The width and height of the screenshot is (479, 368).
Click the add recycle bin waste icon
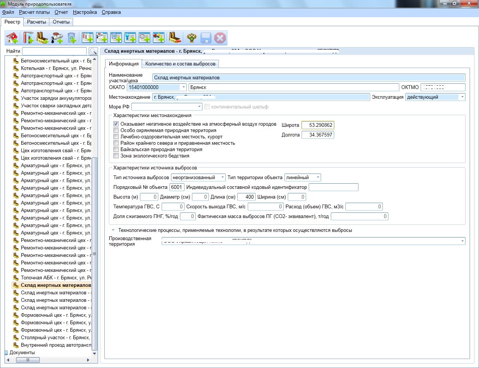pos(71,38)
